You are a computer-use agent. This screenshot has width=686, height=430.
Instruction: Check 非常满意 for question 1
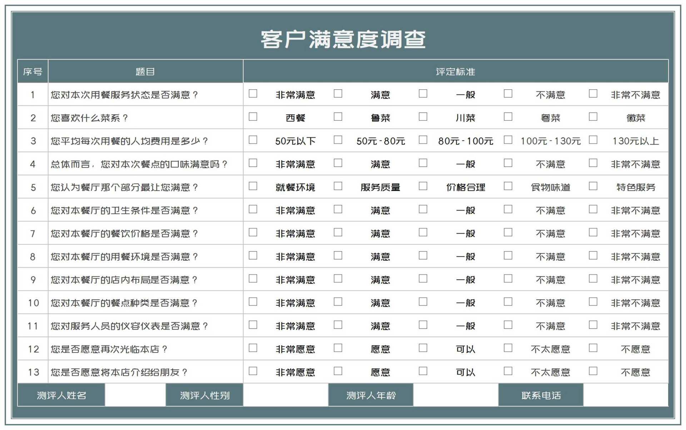pyautogui.click(x=253, y=94)
